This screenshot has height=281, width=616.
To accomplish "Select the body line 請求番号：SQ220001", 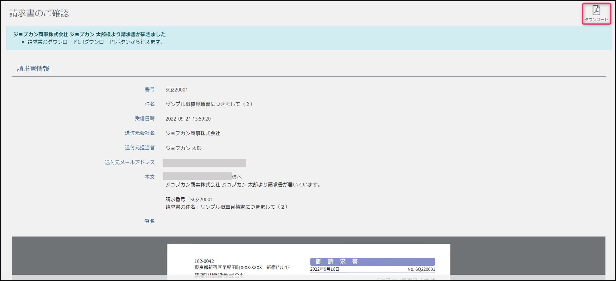I will tap(189, 200).
